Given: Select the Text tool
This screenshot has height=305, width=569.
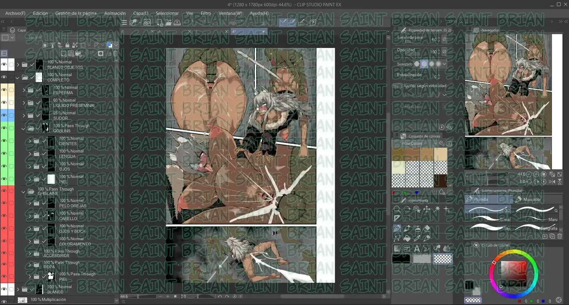Looking at the screenshot, I should coord(417,249).
